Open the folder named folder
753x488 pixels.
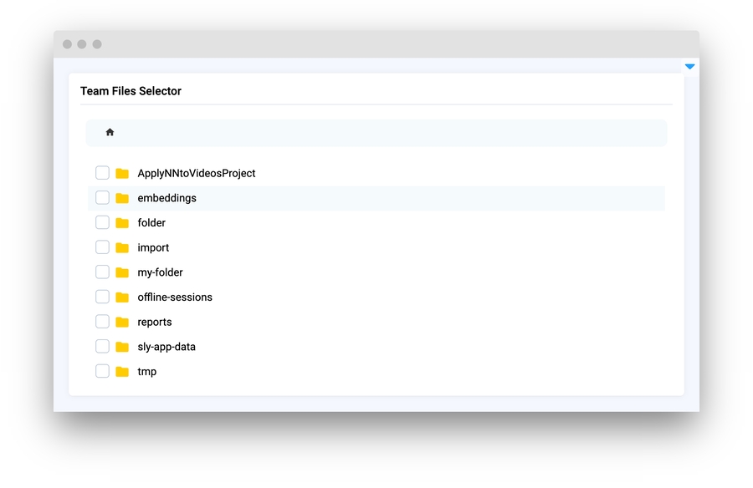click(151, 223)
